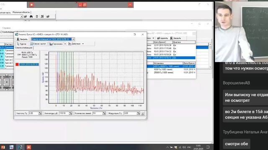Open the third taskbar application icon
The height and width of the screenshot is (150, 268).
[20, 147]
